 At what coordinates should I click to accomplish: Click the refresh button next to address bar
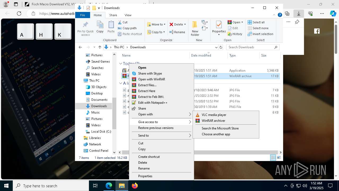[221, 47]
